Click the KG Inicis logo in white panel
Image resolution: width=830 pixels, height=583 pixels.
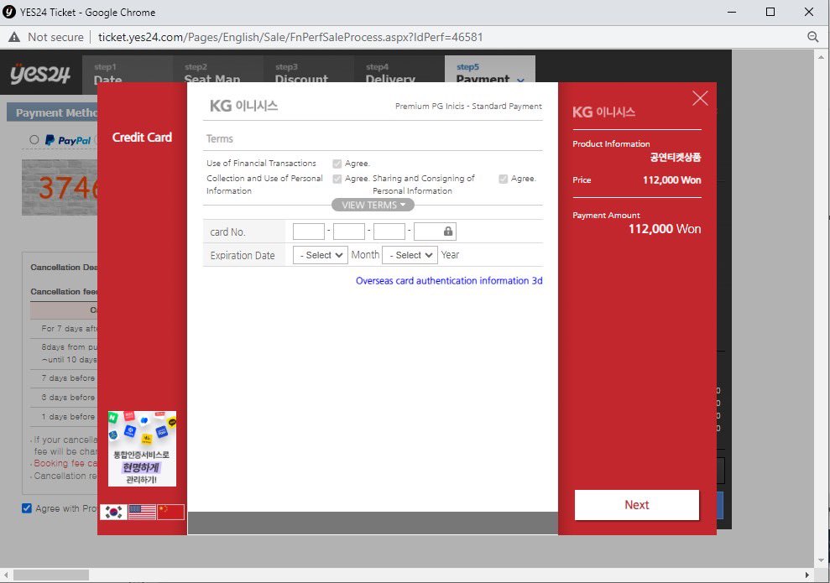[x=243, y=106]
